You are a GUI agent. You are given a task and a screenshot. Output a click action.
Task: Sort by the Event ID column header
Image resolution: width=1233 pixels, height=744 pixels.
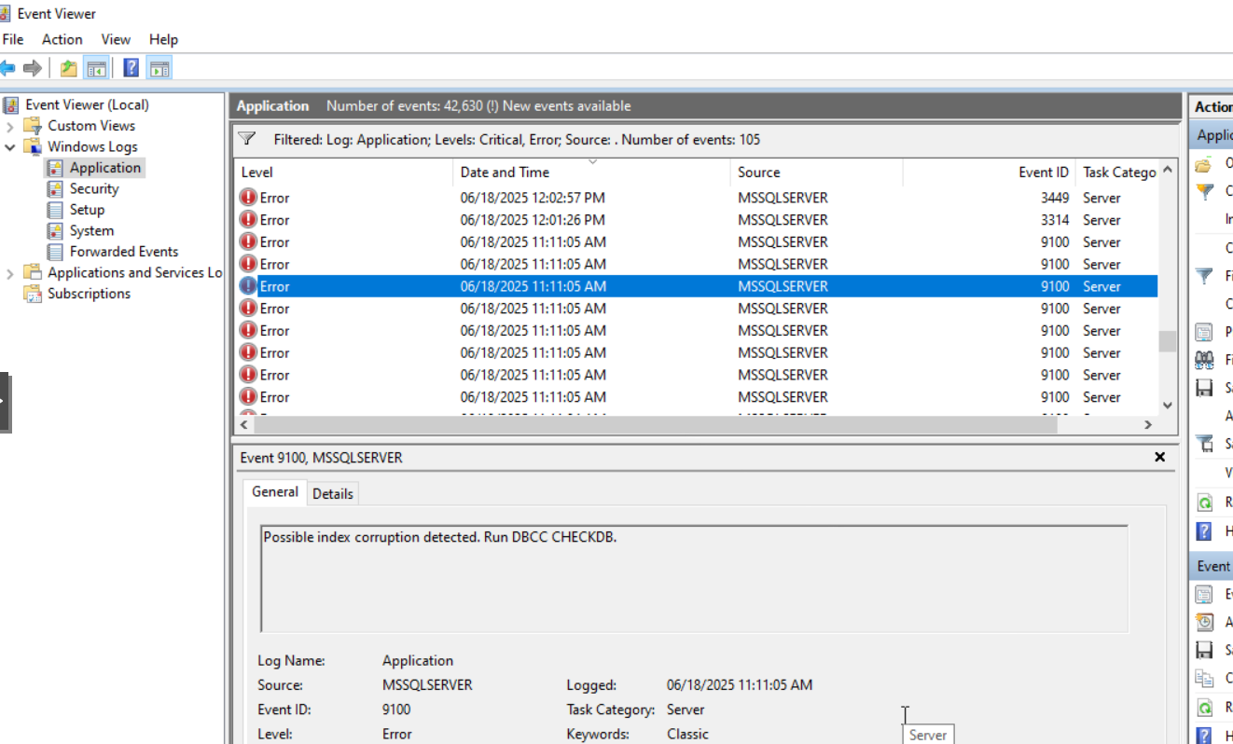tap(990, 172)
